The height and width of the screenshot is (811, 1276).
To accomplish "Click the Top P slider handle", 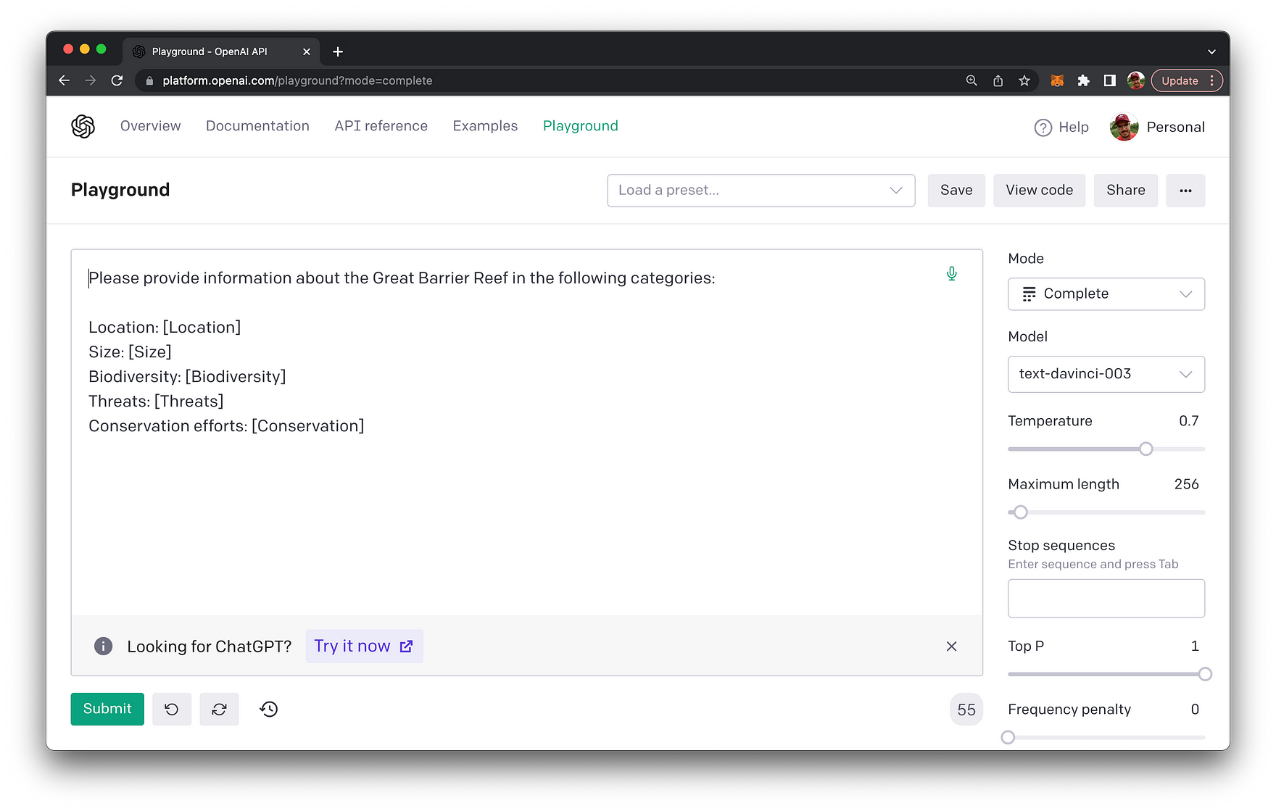I will (x=1205, y=675).
